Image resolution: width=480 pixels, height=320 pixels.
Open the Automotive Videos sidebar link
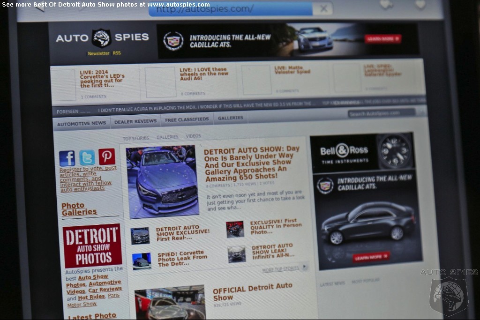point(94,287)
